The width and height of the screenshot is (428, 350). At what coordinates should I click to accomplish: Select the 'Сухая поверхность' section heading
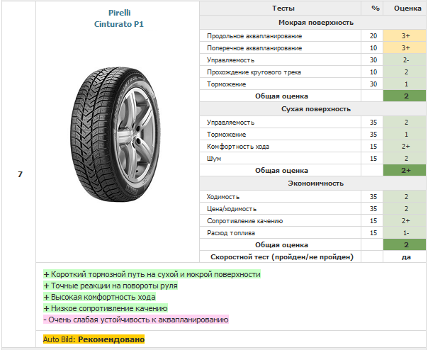click(316, 109)
